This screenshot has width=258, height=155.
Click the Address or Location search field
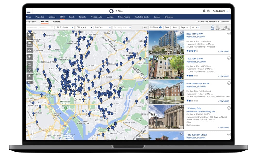pos(40,27)
